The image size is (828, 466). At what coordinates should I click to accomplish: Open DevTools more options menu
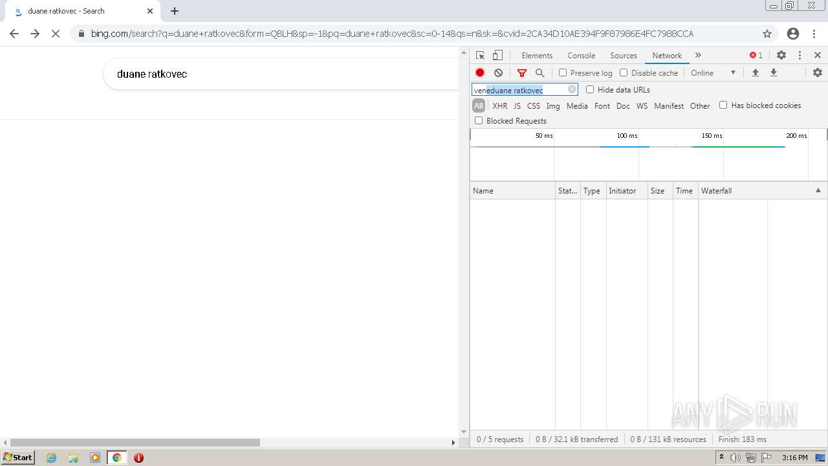coord(800,56)
